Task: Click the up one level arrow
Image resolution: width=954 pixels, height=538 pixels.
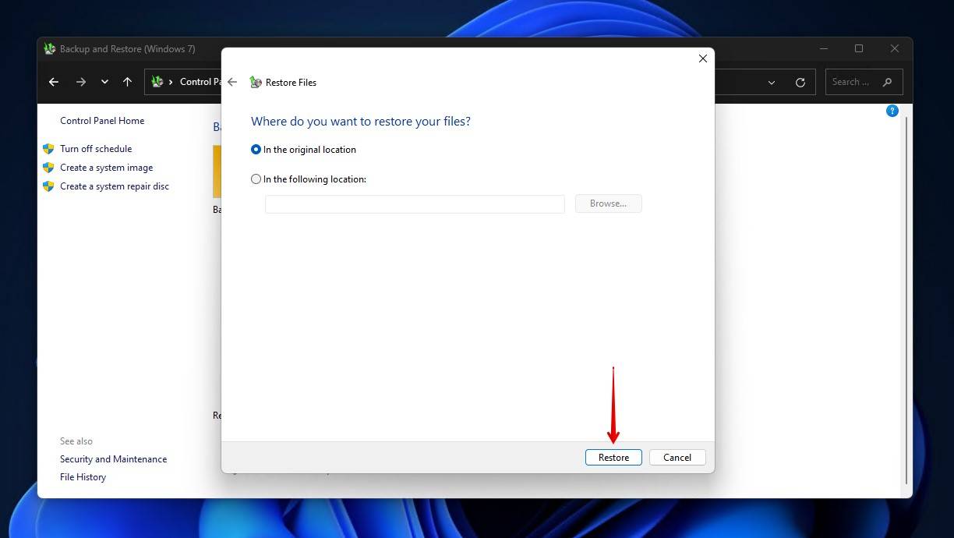Action: pos(127,82)
